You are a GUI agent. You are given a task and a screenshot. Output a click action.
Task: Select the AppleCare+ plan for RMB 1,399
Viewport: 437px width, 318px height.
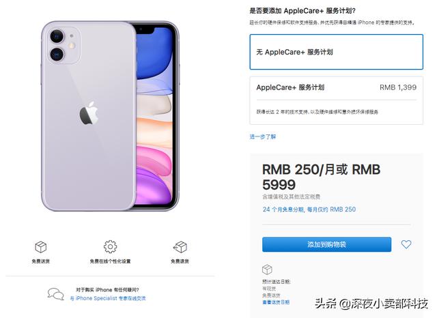click(337, 100)
